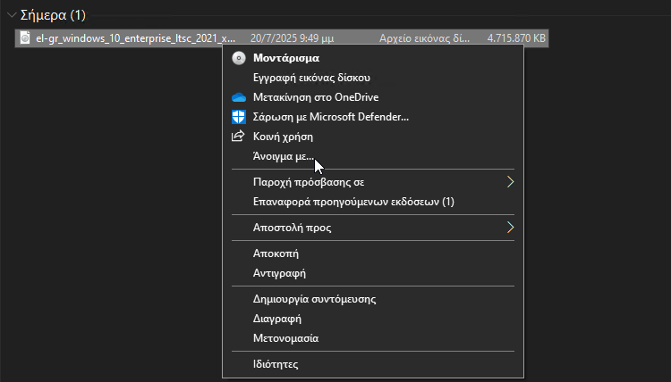Click the ISO file icon in the list
671x382 pixels.
click(25, 38)
